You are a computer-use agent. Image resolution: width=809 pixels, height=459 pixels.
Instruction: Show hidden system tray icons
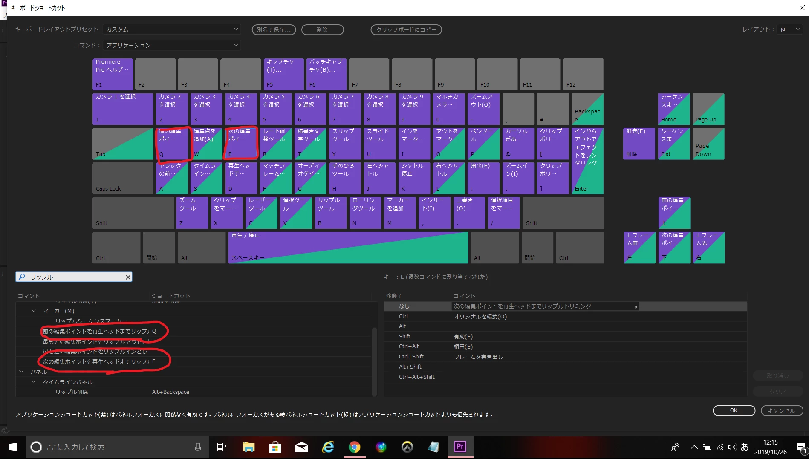[x=694, y=447]
